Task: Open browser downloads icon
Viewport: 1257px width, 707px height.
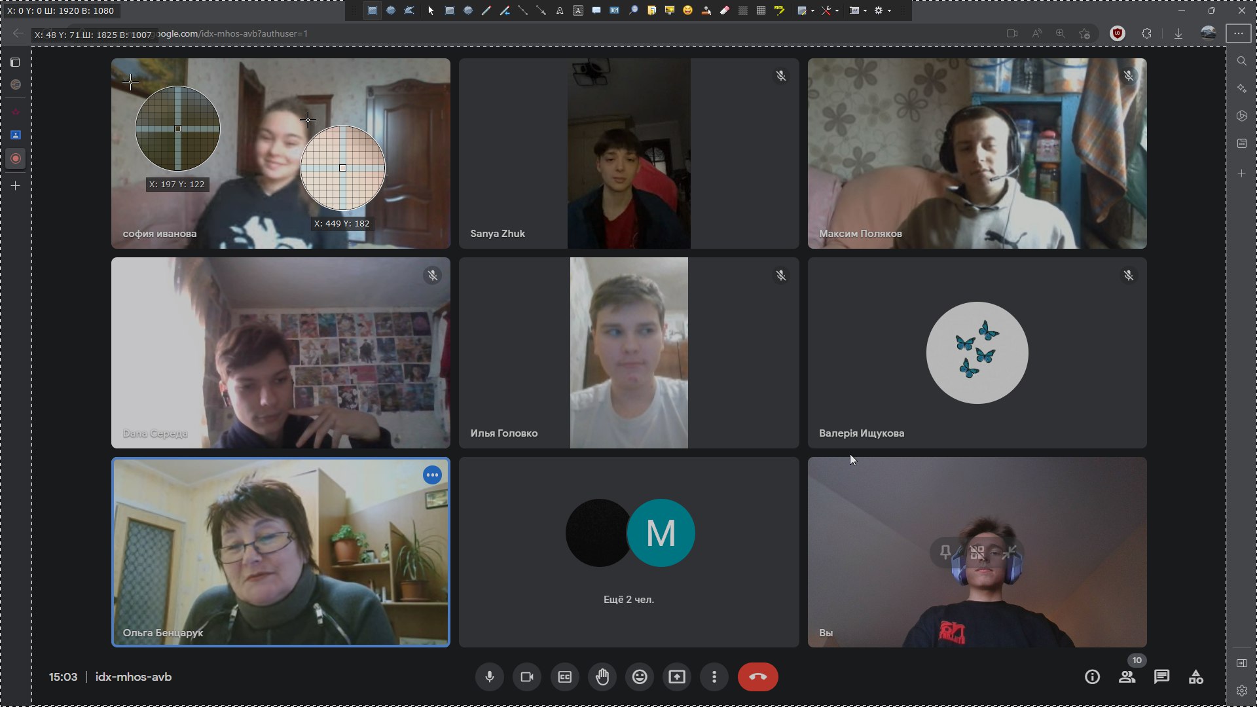Action: coord(1178,33)
